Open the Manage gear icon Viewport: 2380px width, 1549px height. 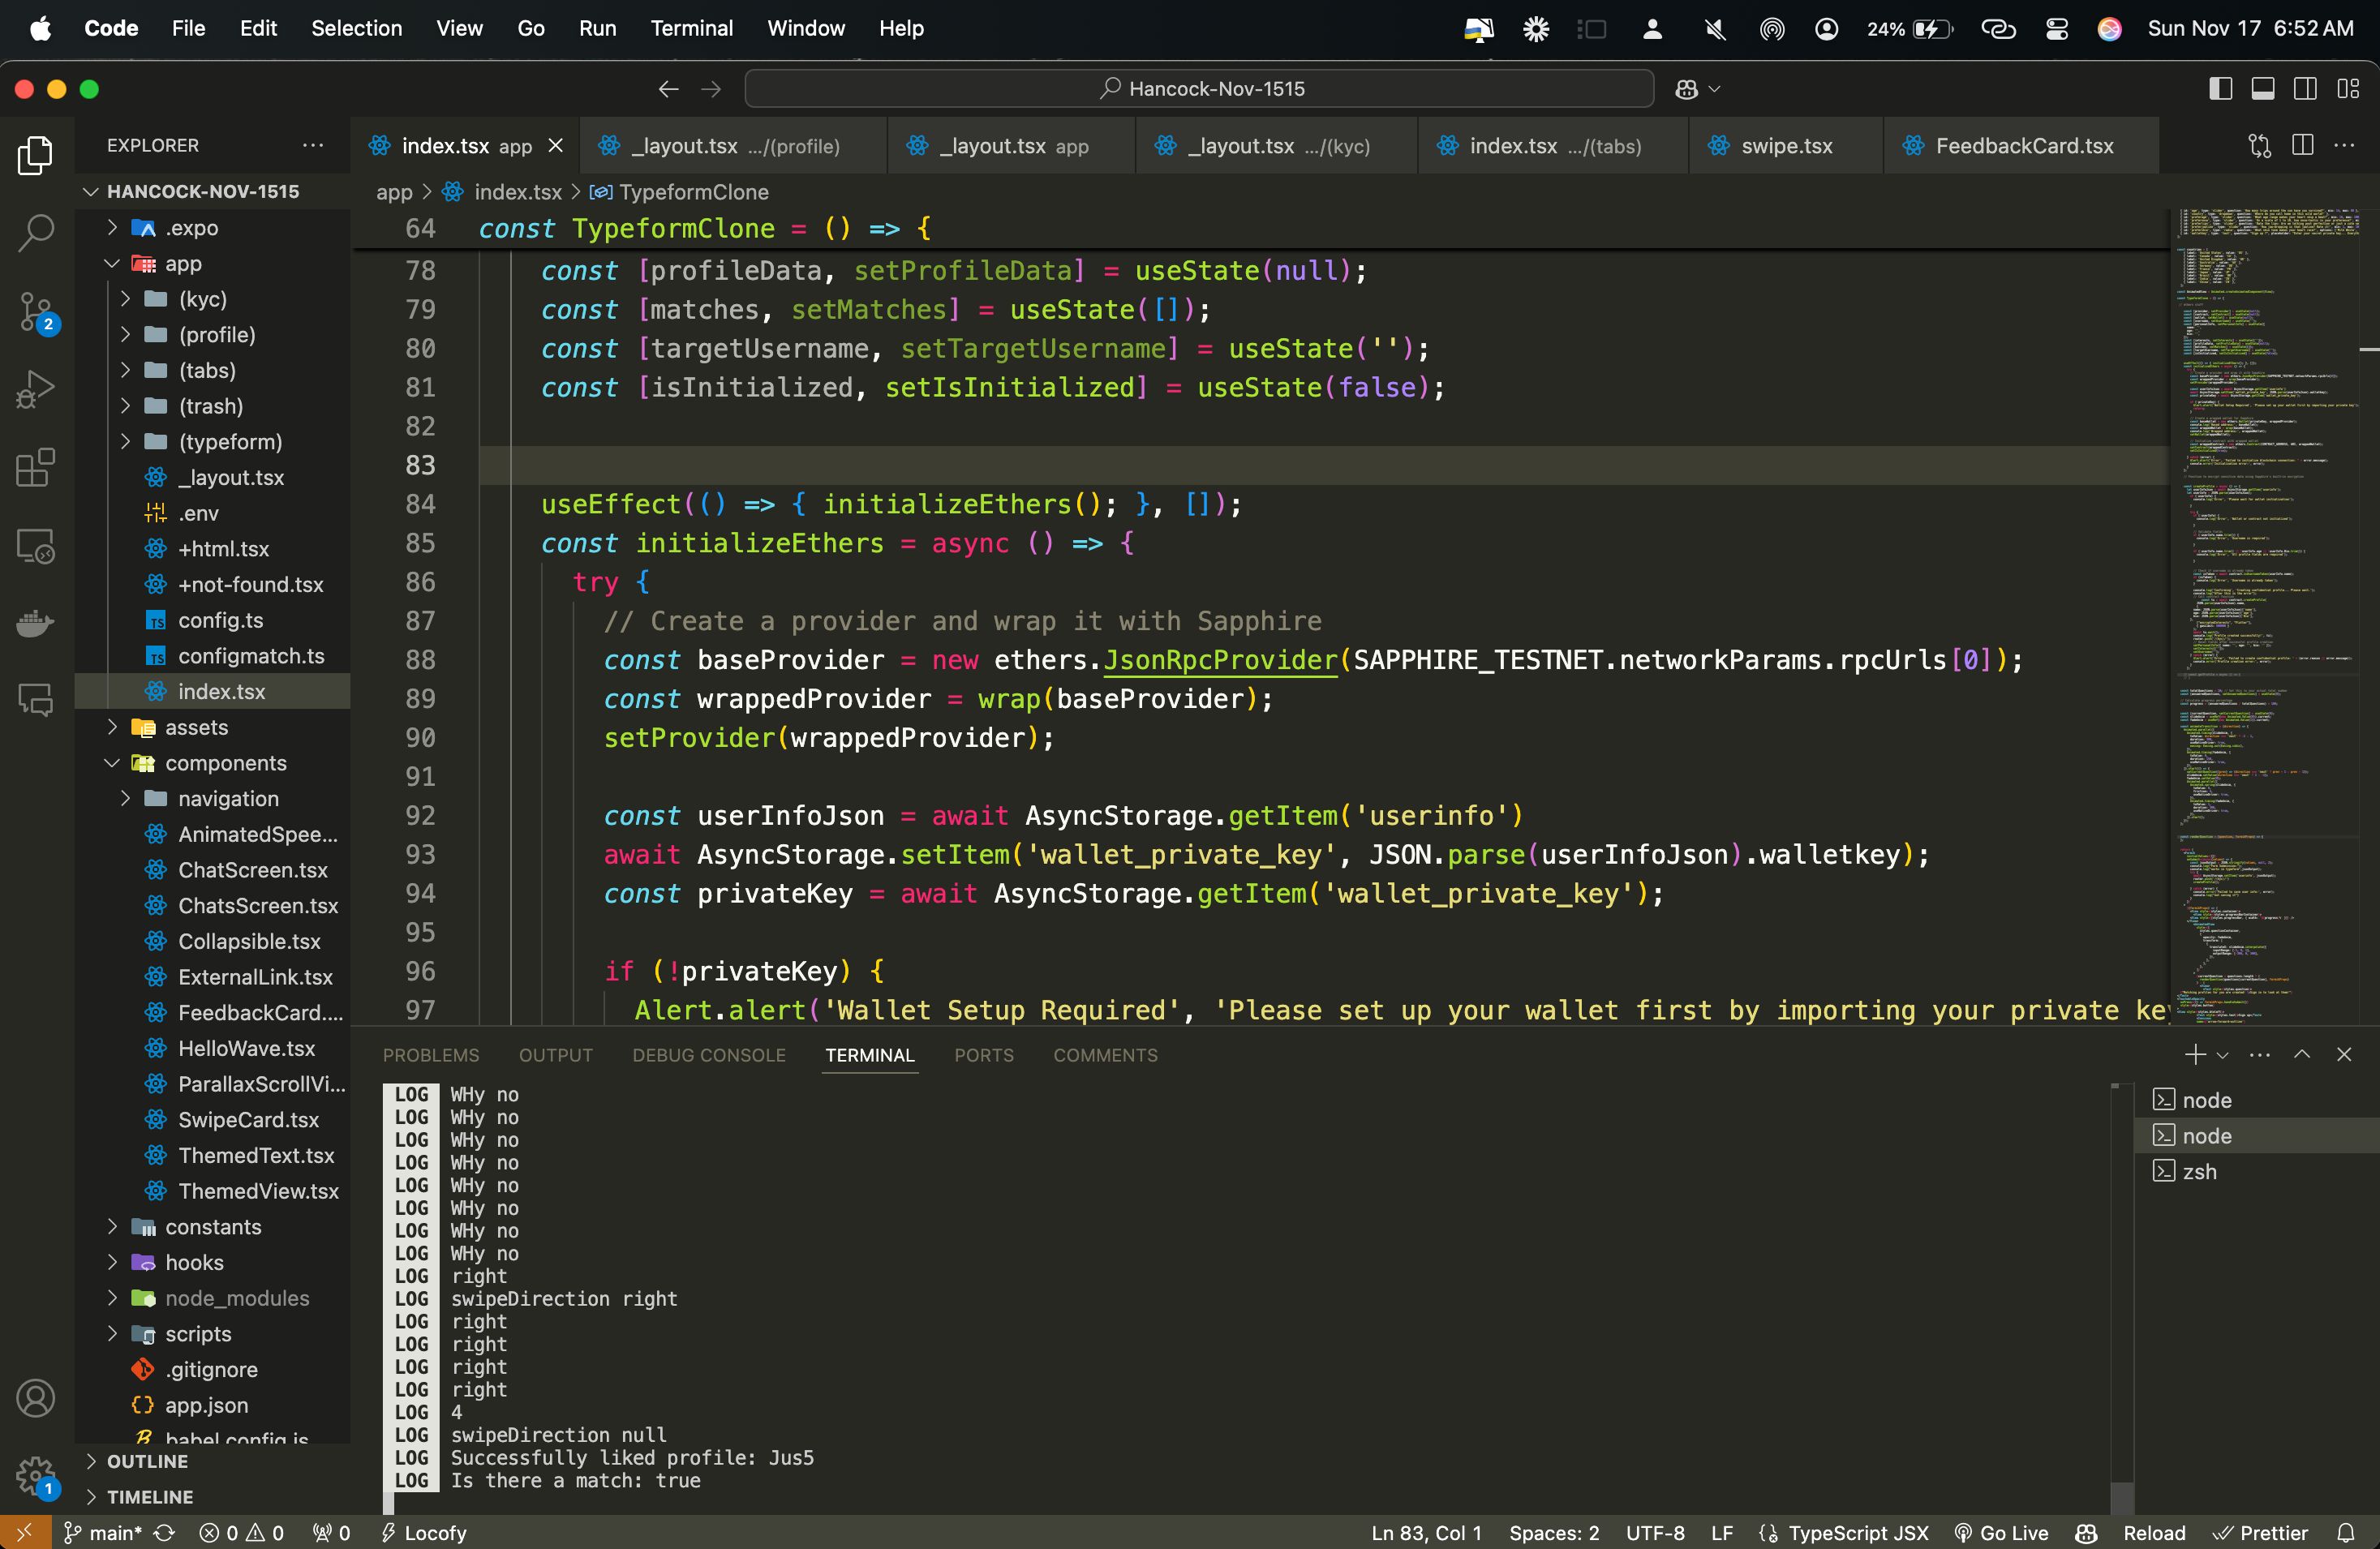tap(36, 1477)
